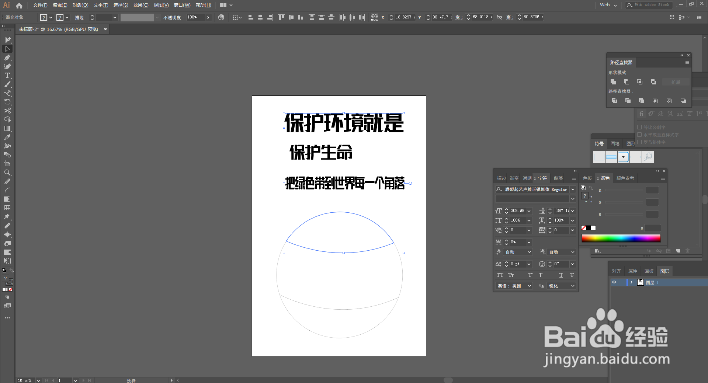Click the Divide pathfinder icon
The image size is (708, 383).
point(614,101)
